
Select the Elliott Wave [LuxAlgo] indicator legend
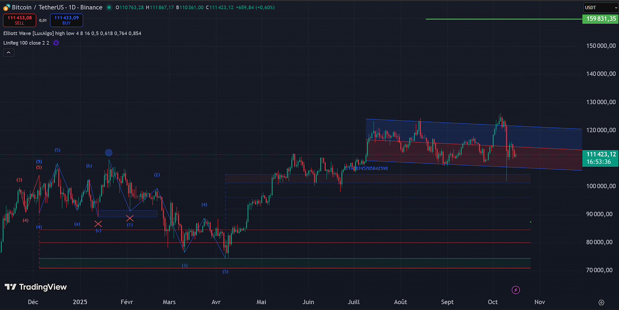tap(72, 33)
